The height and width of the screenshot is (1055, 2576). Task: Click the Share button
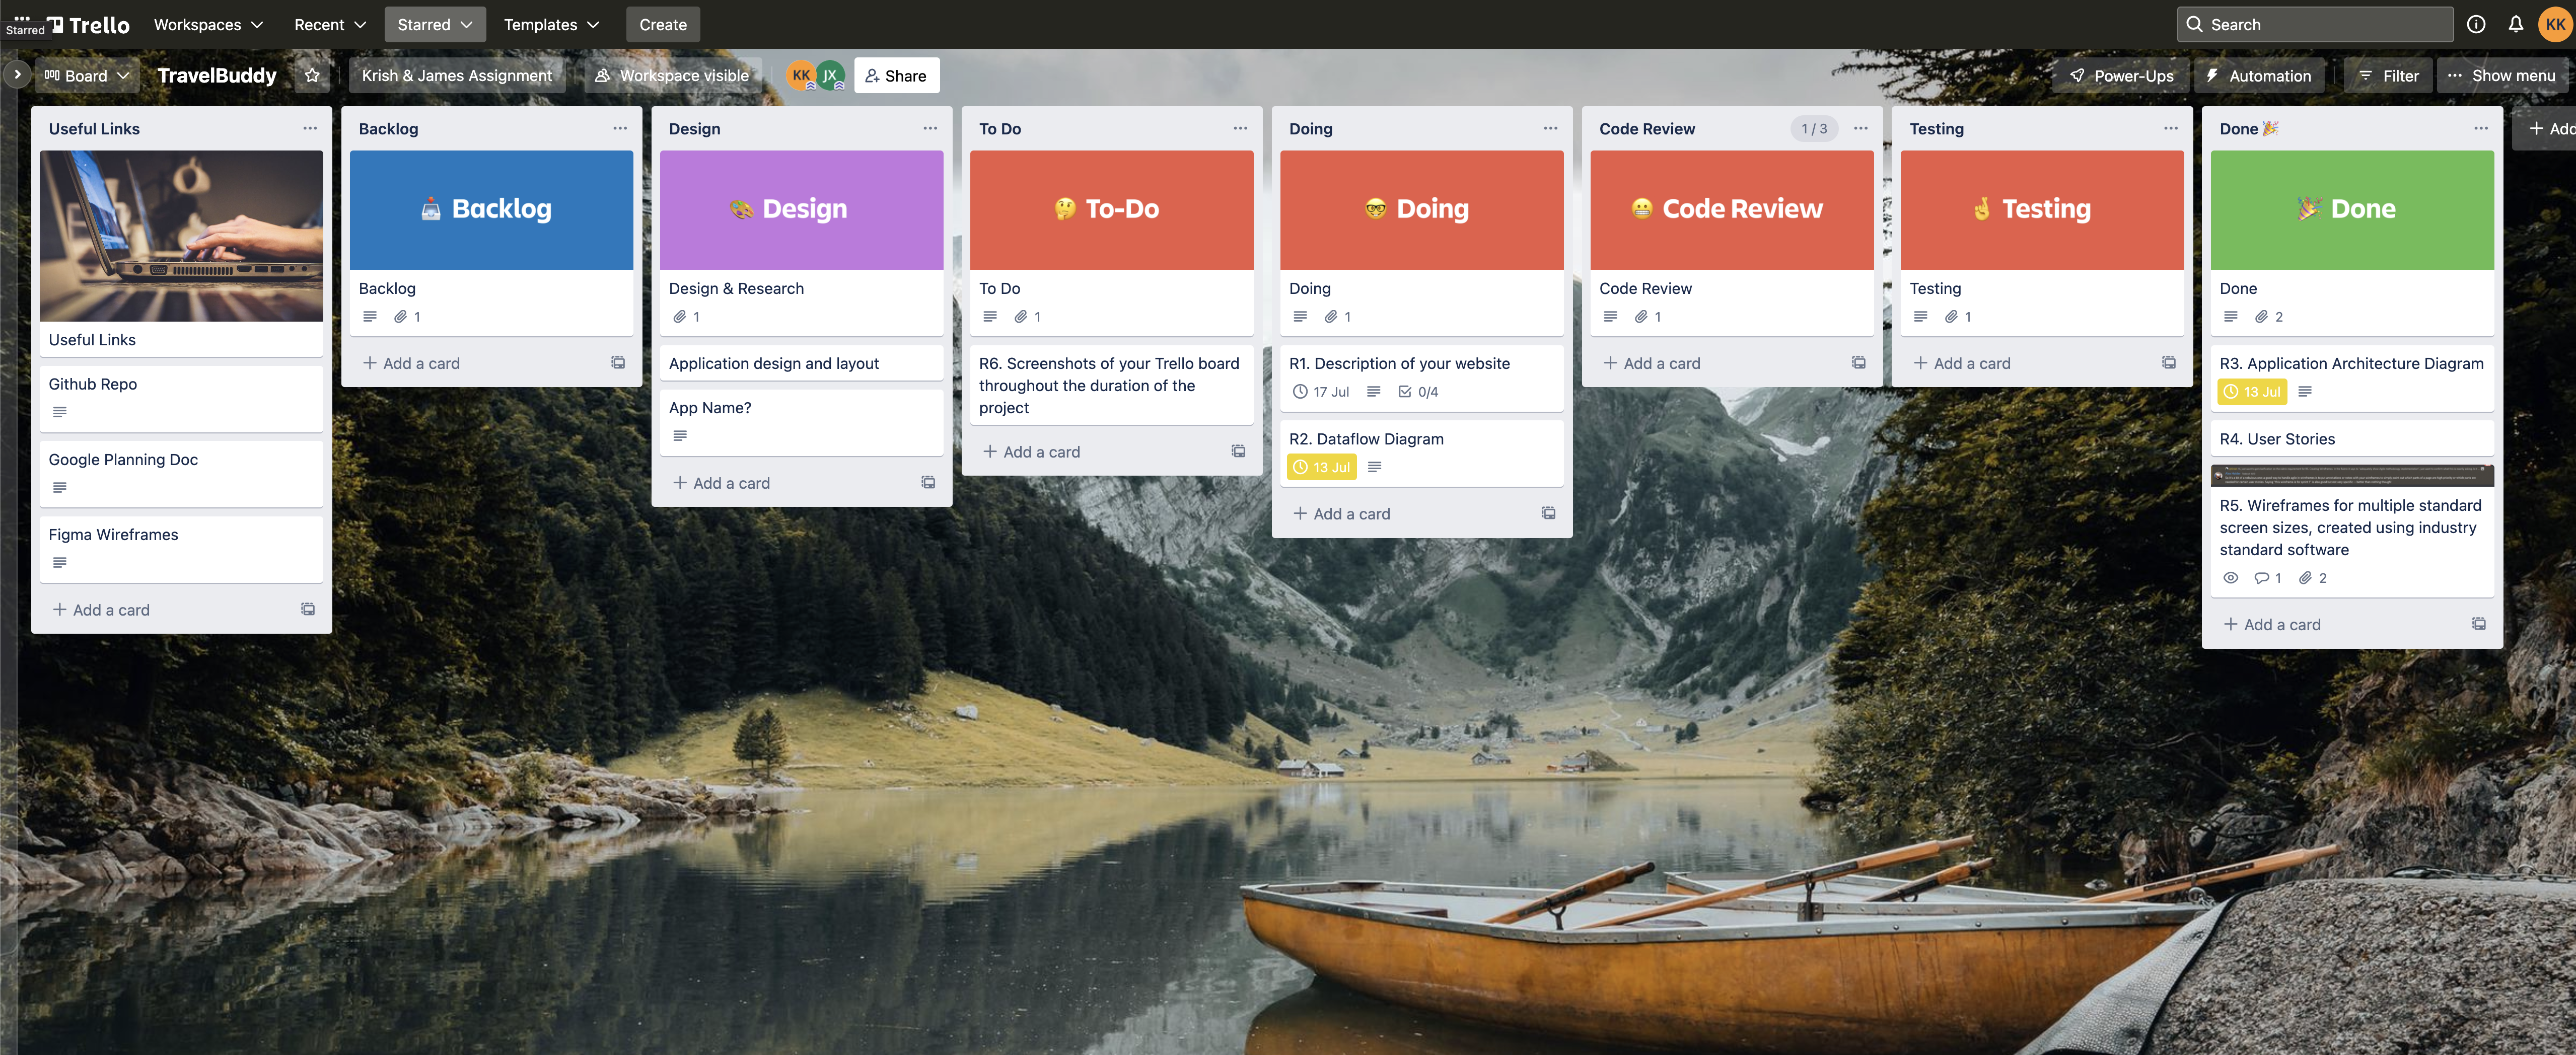click(896, 75)
